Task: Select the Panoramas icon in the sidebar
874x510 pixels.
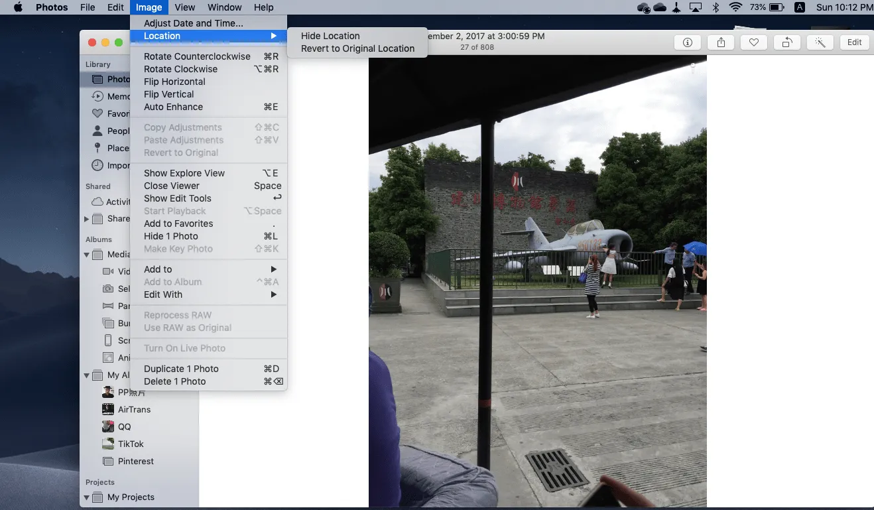Action: pyautogui.click(x=108, y=306)
